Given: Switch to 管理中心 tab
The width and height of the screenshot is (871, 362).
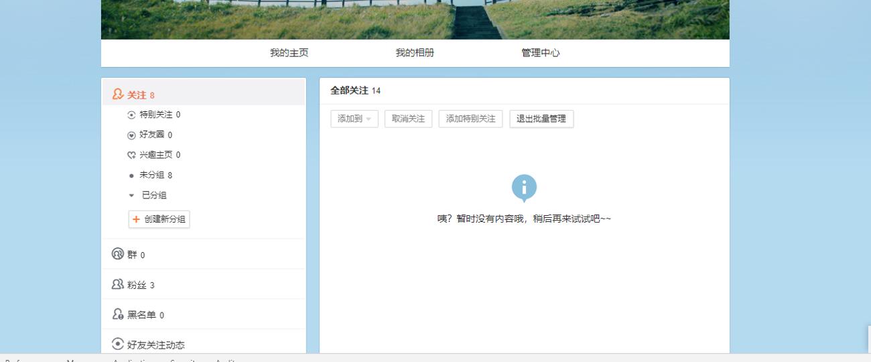Looking at the screenshot, I should [x=541, y=53].
